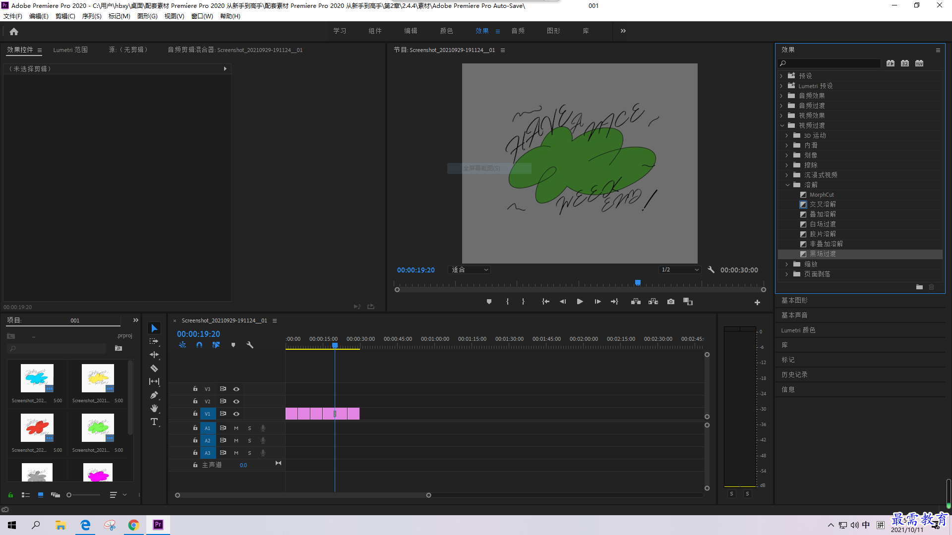952x535 pixels.
Task: Toggle V3 track output eye
Action: [237, 389]
